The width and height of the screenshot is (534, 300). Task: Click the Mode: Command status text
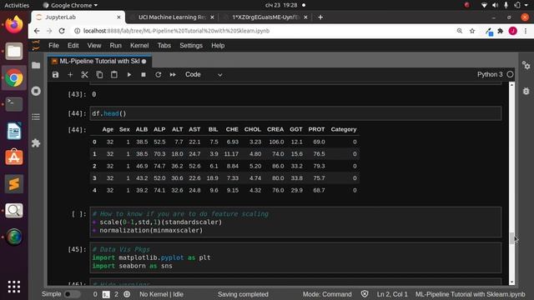coord(327,294)
